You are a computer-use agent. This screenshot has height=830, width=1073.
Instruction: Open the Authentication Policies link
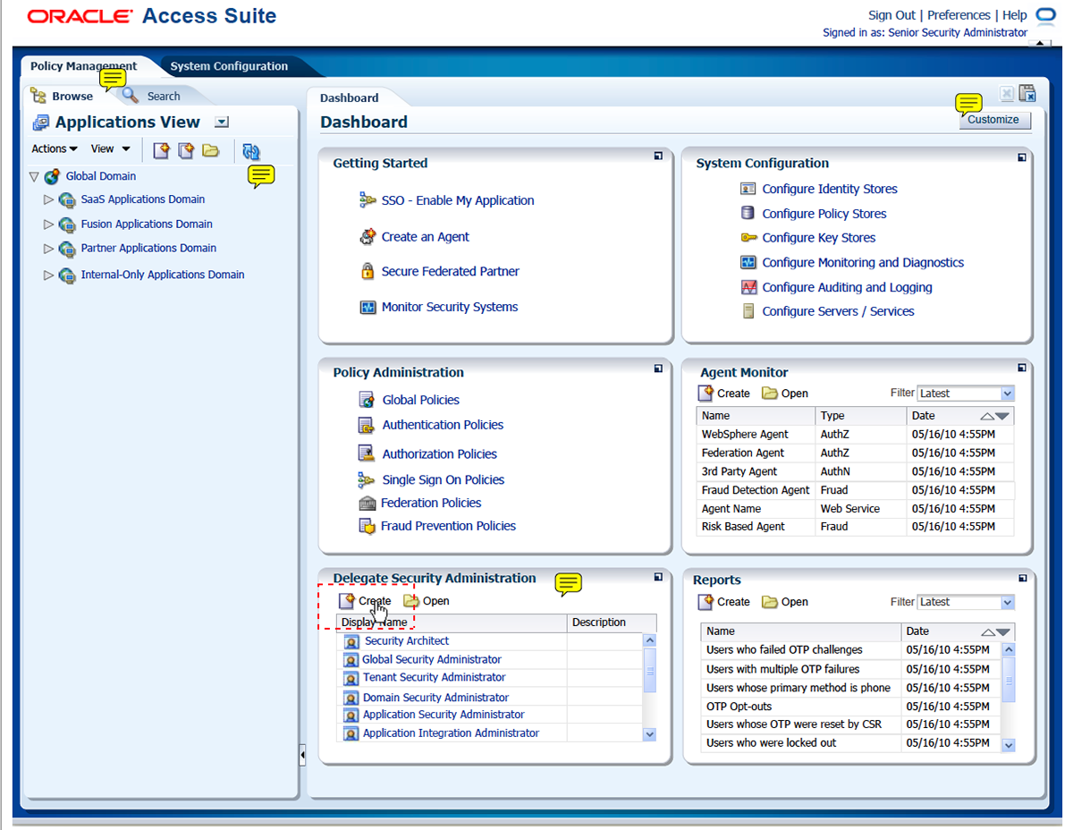point(443,425)
